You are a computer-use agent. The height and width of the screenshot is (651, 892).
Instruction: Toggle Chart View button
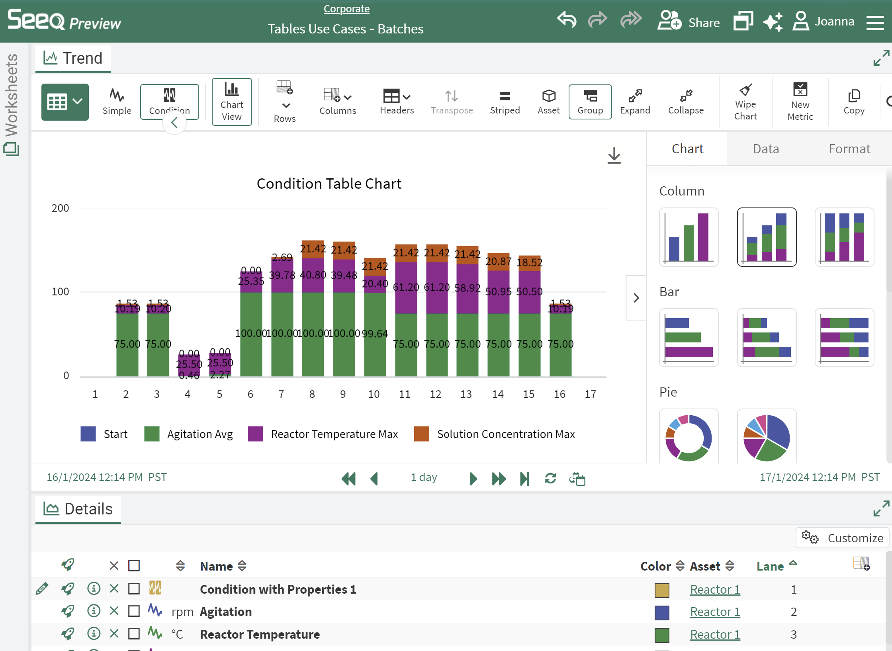pyautogui.click(x=232, y=102)
